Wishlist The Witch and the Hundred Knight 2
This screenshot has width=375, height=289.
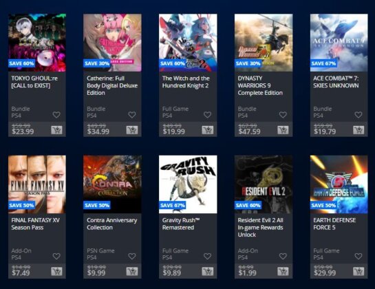tap(207, 115)
